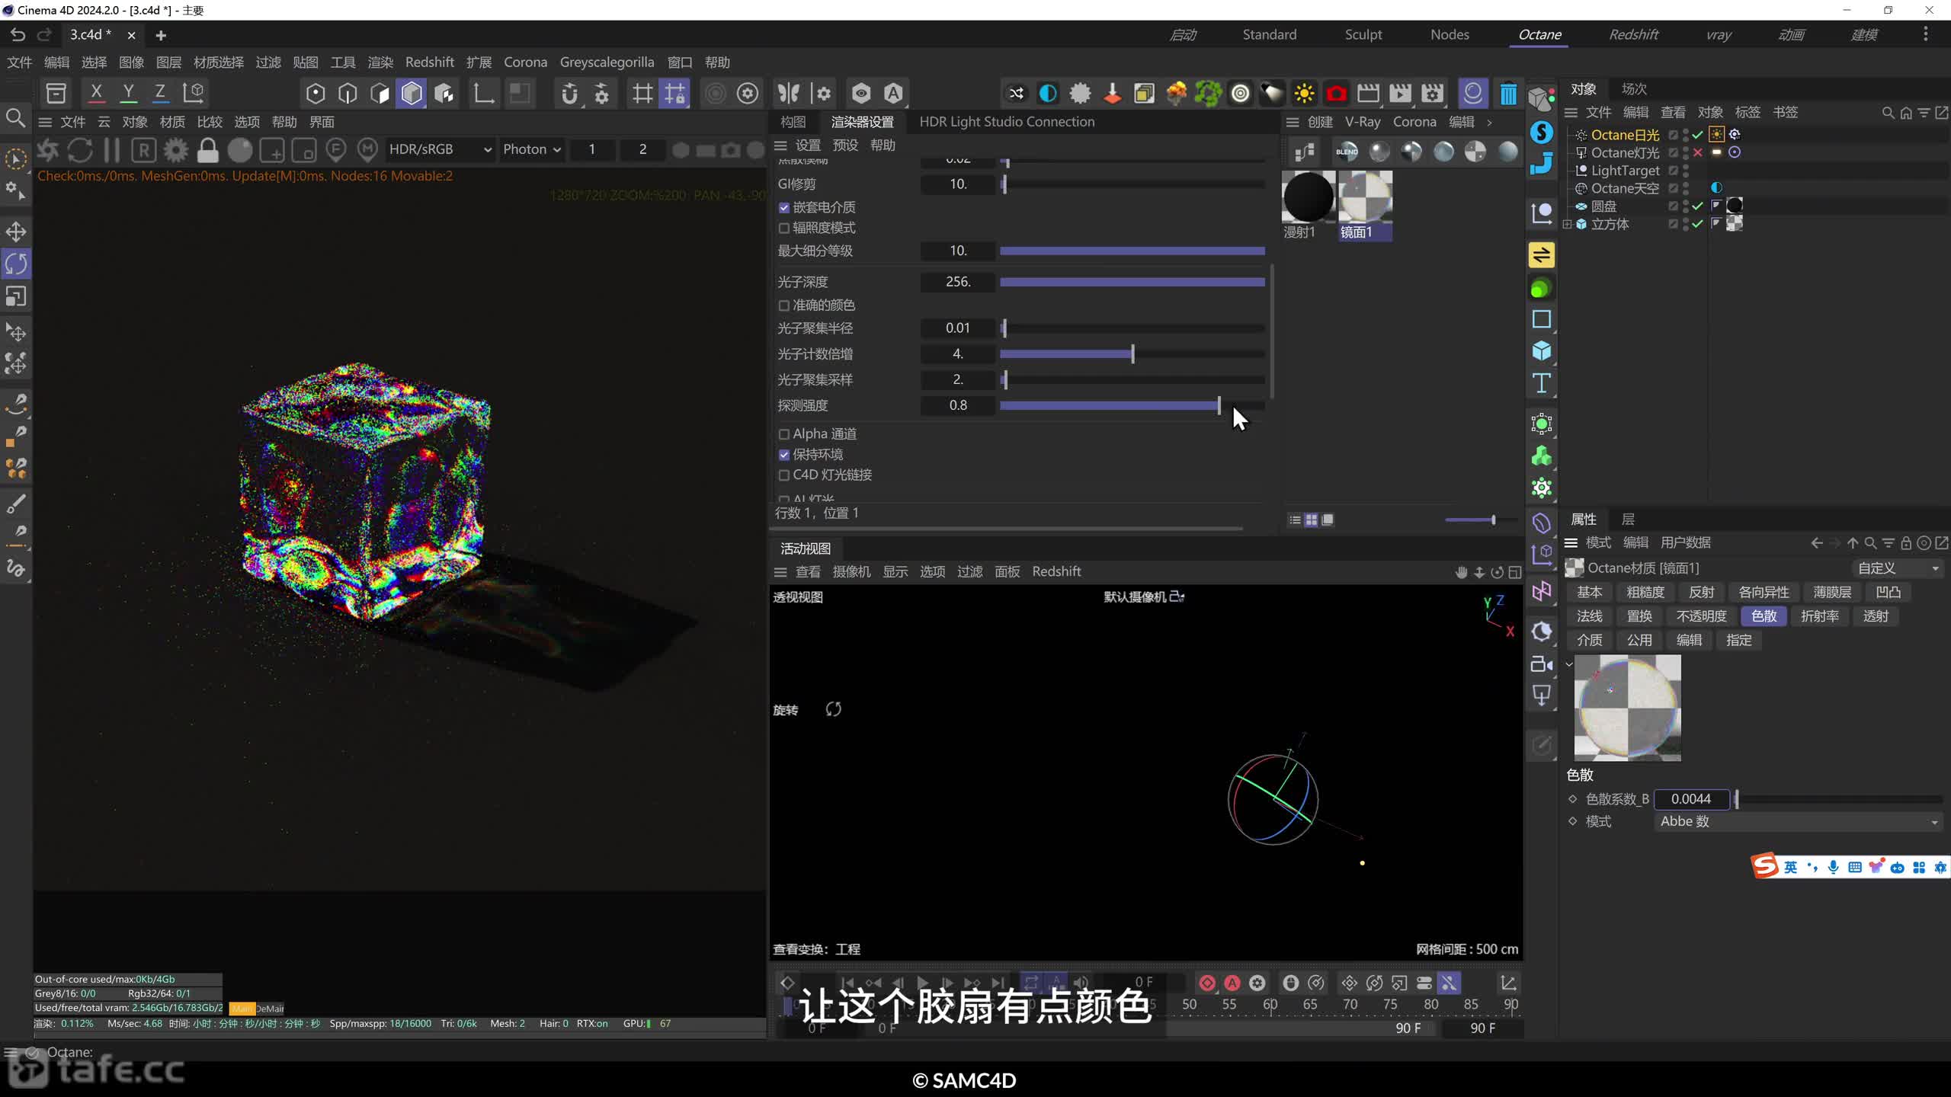This screenshot has height=1097, width=1951.
Task: Click the search magnifier in left toolbar
Action: click(16, 118)
